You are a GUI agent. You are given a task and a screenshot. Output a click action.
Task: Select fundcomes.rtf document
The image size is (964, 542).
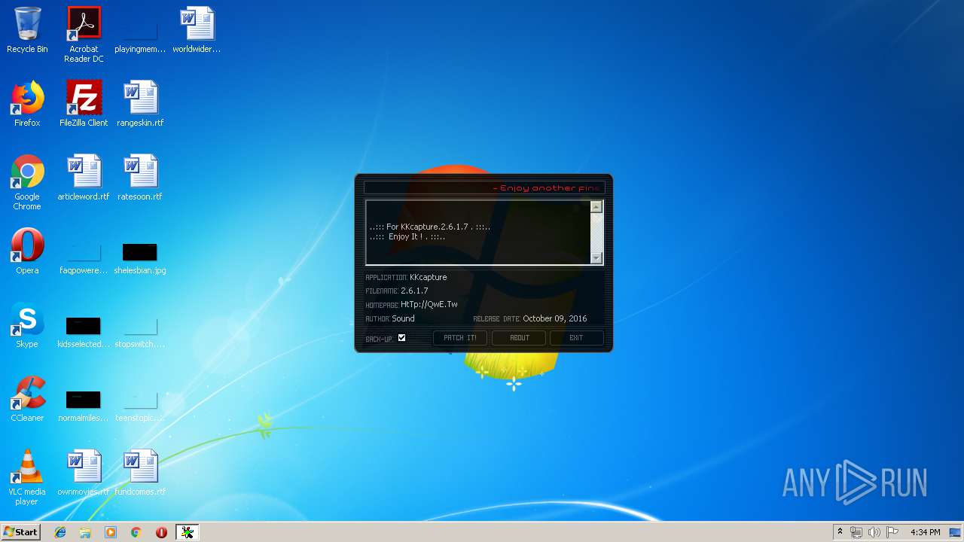[140, 473]
